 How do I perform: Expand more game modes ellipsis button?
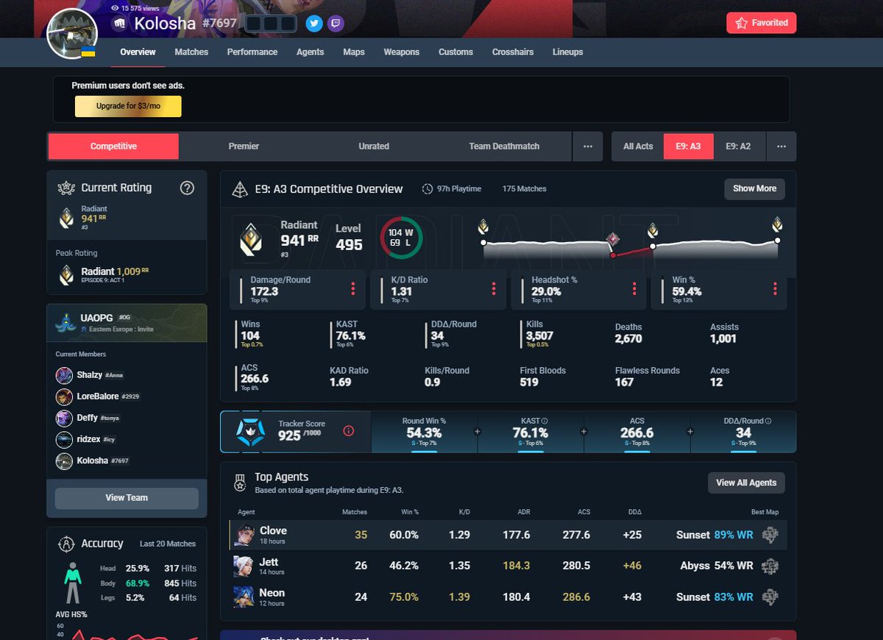[587, 146]
